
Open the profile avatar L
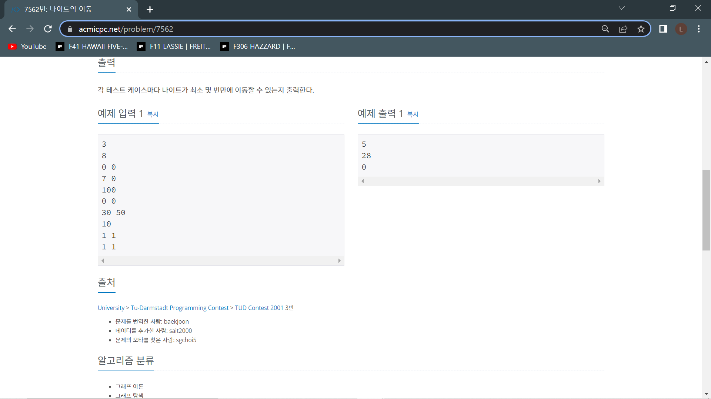(681, 29)
